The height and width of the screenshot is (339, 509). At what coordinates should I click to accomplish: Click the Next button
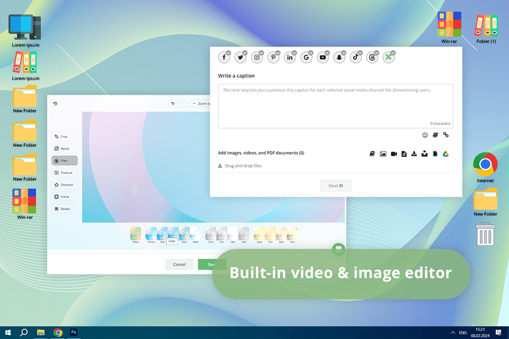pos(336,185)
